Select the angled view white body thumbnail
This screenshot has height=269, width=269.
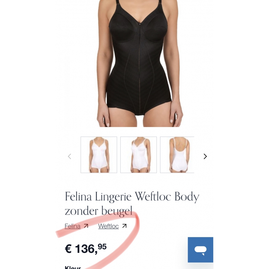(x=139, y=155)
